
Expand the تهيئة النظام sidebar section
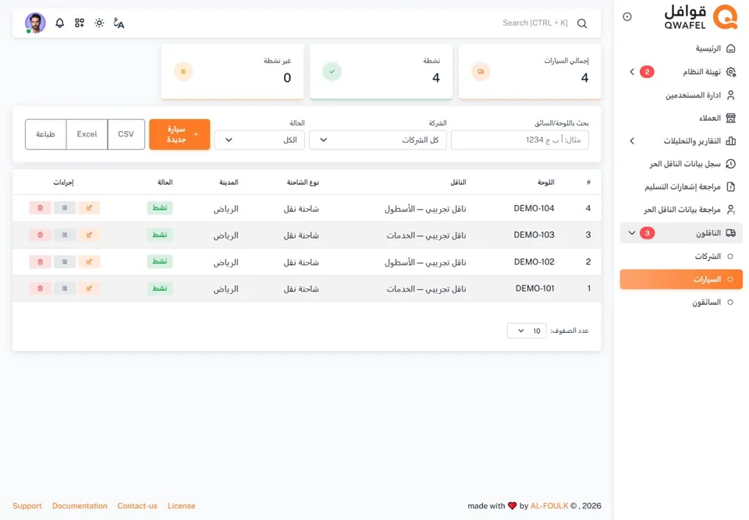(682, 72)
